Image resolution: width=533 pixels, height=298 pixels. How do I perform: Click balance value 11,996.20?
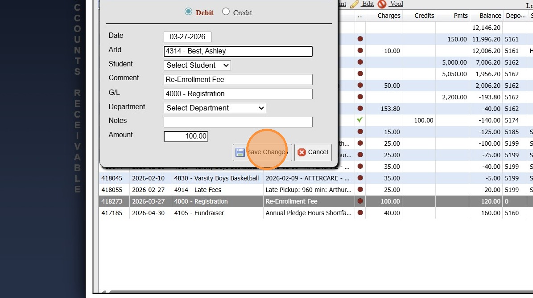click(486, 39)
